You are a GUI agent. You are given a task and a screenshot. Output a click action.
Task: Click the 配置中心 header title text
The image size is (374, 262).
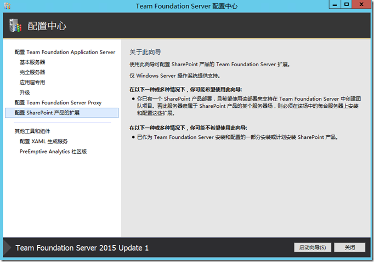tap(47, 26)
